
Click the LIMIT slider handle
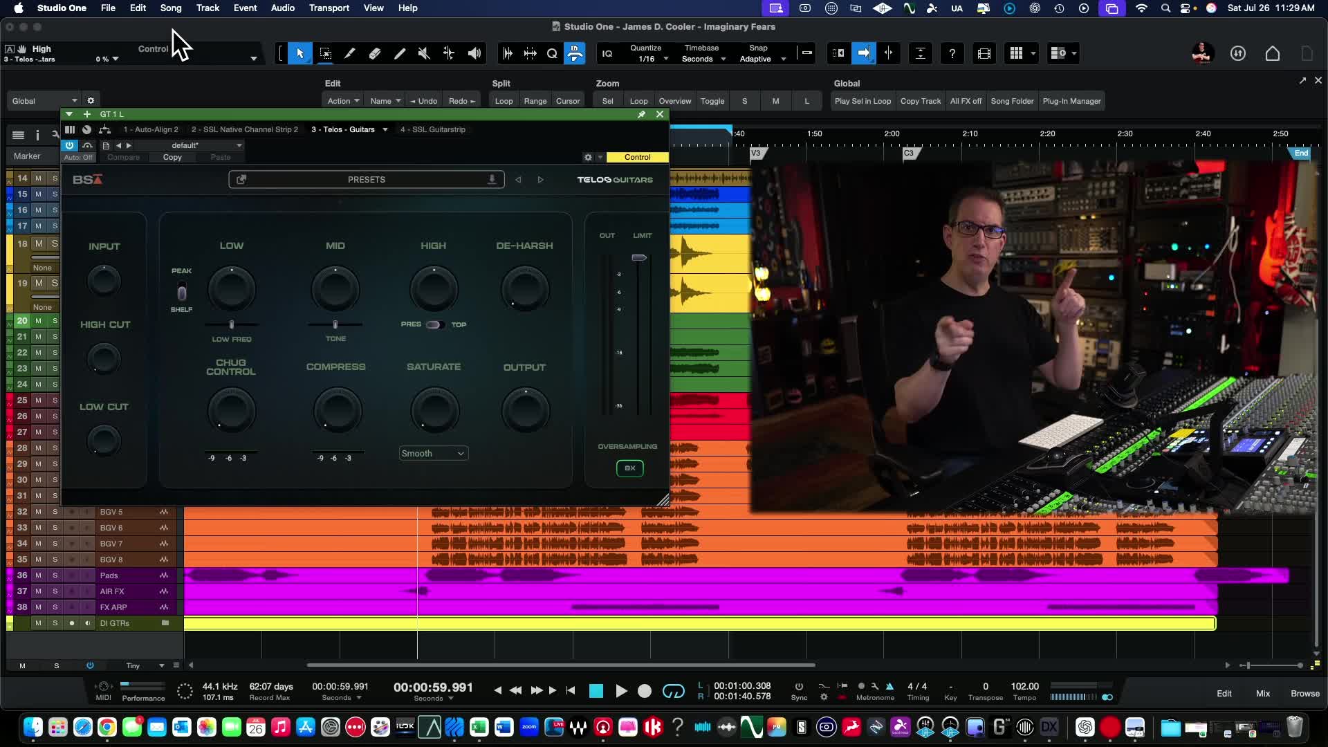(639, 258)
